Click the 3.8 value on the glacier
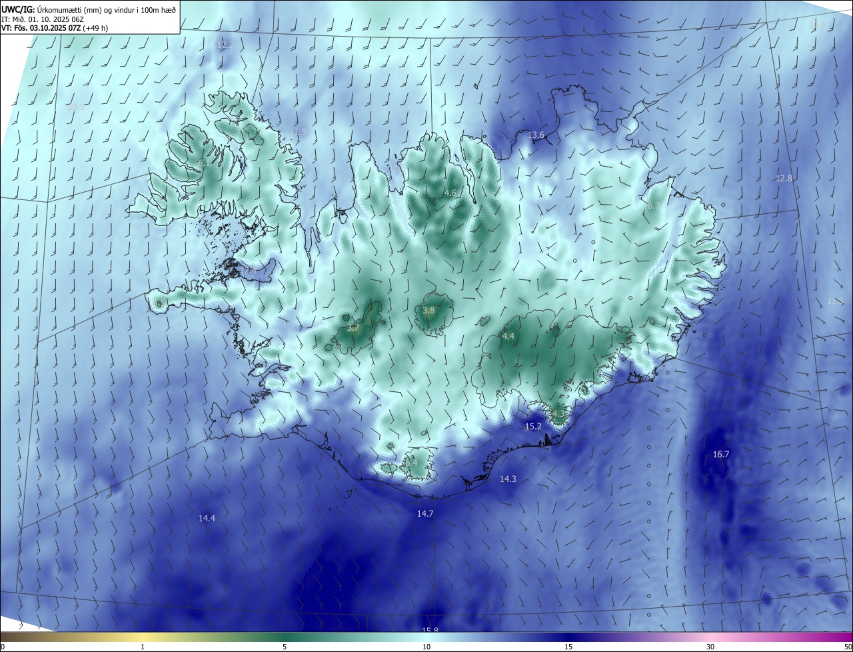This screenshot has height=652, width=853. [428, 311]
